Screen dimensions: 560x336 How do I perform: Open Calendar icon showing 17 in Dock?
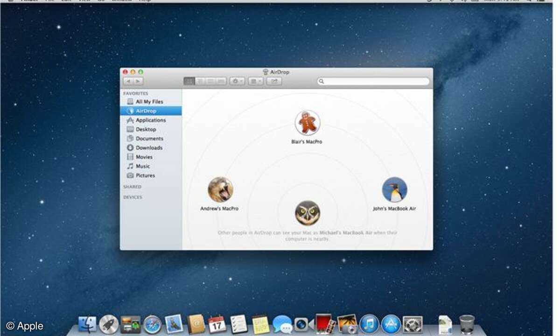(217, 324)
